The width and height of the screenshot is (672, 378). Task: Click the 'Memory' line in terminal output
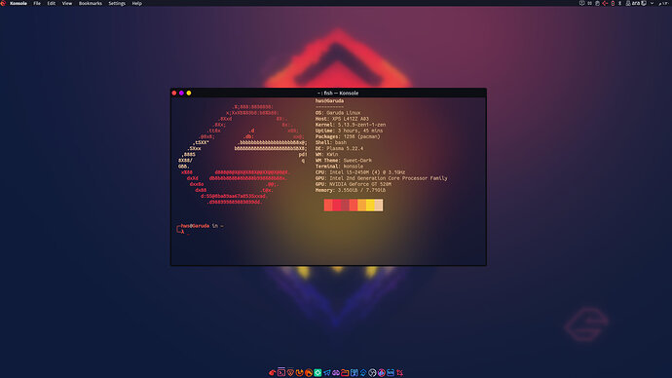pyautogui.click(x=351, y=190)
